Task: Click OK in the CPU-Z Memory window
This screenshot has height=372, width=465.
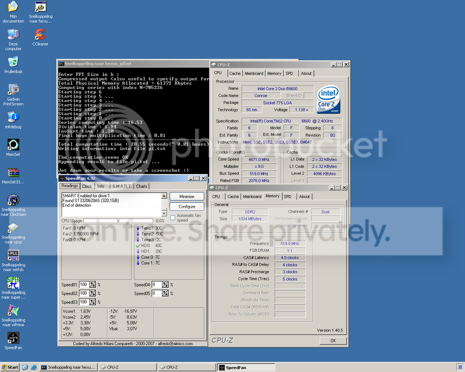Action: point(333,341)
